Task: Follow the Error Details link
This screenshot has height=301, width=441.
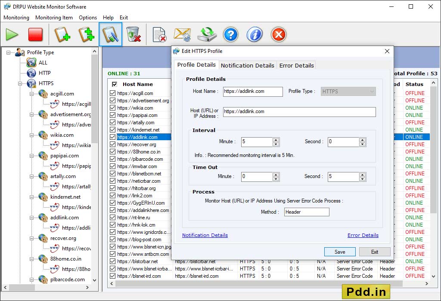Action: pyautogui.click(x=363, y=235)
